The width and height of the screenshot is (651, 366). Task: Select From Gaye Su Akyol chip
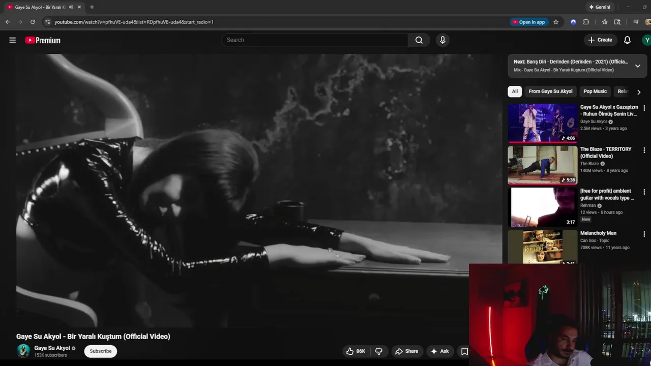[x=550, y=91]
